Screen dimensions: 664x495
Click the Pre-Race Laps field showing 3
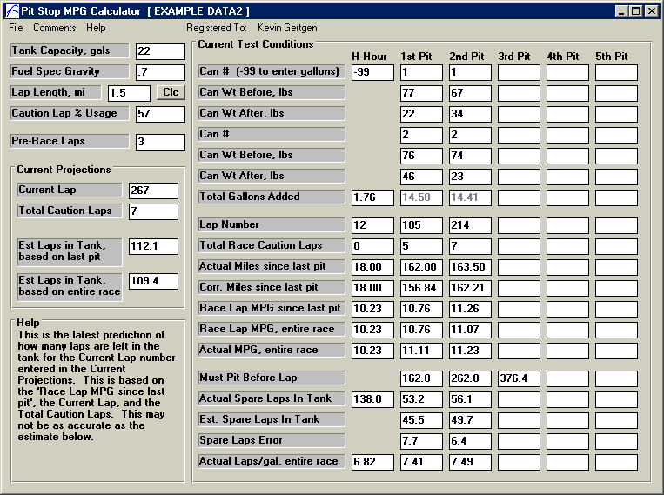(x=160, y=142)
